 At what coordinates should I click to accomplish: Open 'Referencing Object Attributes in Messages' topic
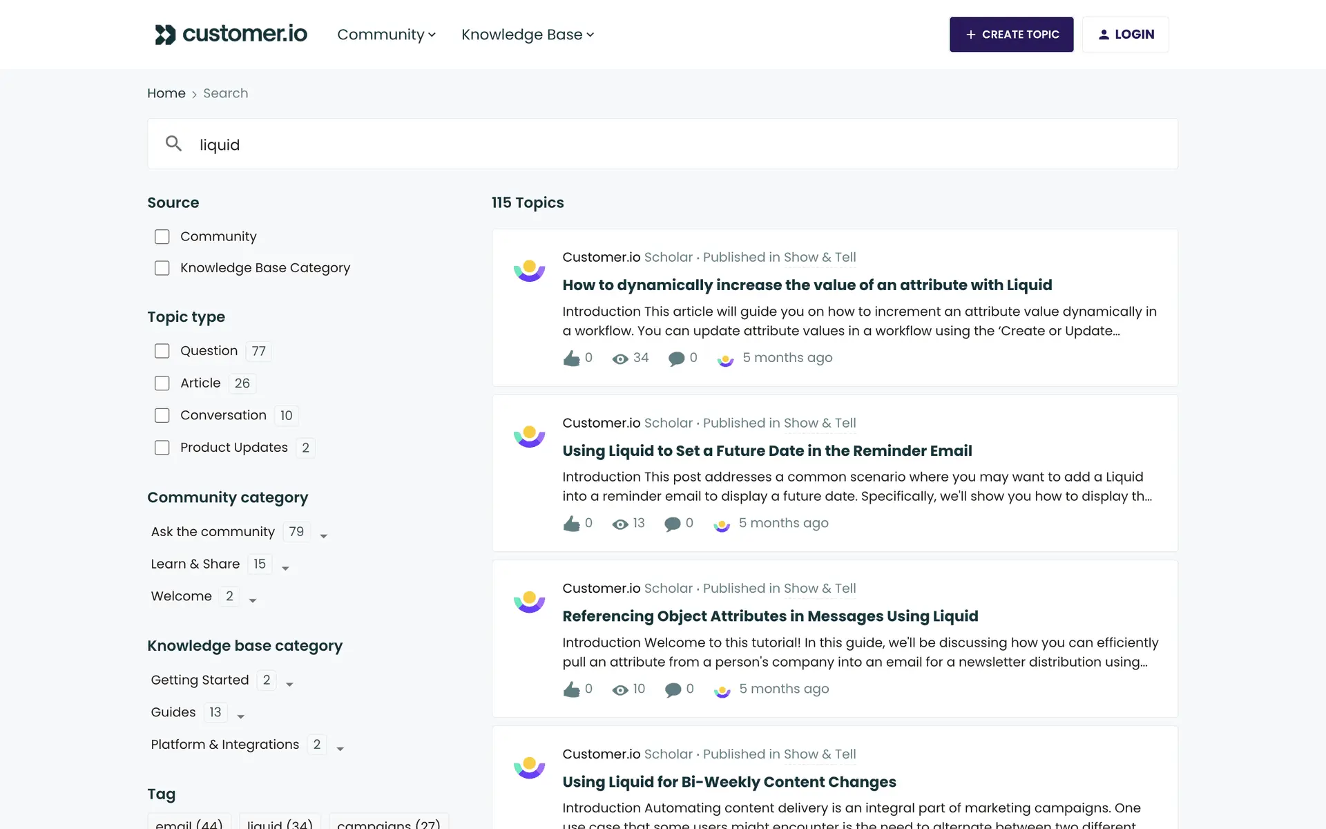pos(769,616)
